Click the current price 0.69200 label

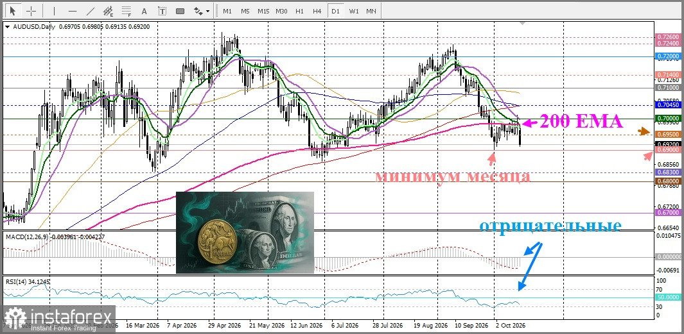point(669,144)
